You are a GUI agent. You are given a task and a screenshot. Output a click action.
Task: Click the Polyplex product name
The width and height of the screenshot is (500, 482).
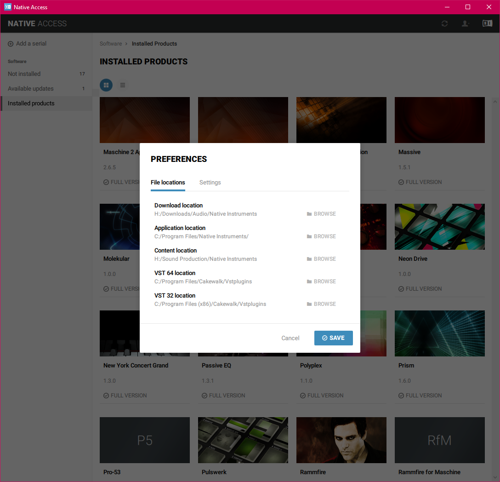[x=311, y=366]
